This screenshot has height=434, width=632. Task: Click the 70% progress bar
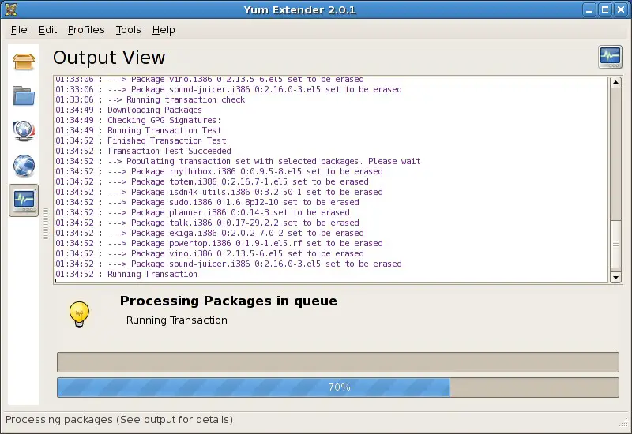338,387
